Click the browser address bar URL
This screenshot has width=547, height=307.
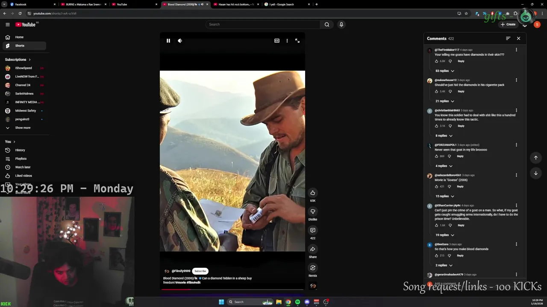(55, 13)
